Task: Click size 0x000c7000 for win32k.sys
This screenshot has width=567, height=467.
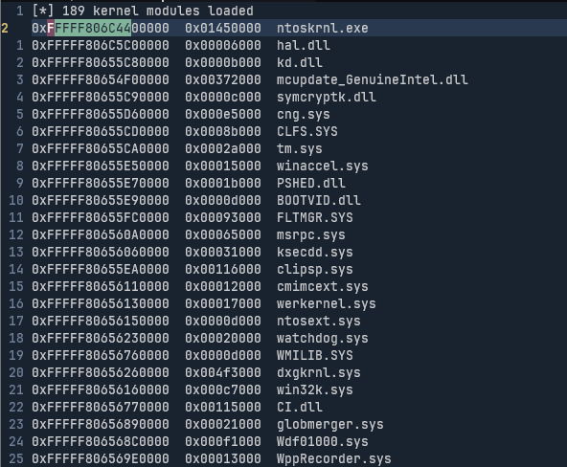Action: 223,389
